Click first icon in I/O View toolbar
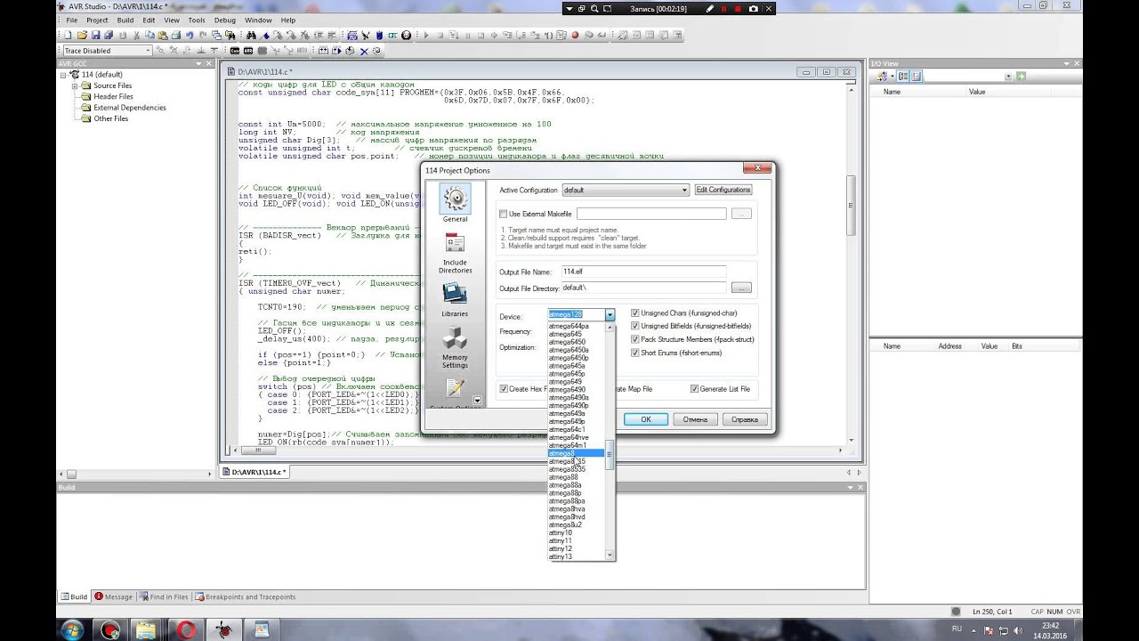Image resolution: width=1139 pixels, height=641 pixels. [881, 77]
